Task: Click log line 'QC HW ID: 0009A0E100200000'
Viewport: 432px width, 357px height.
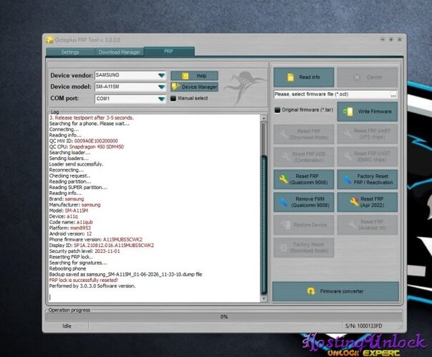Action: click(x=84, y=141)
